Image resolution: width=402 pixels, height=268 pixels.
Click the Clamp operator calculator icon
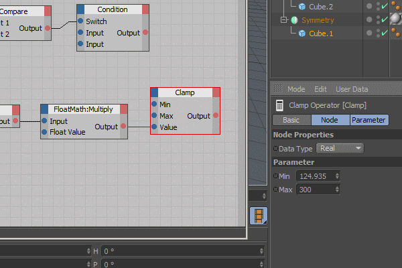pos(279,105)
